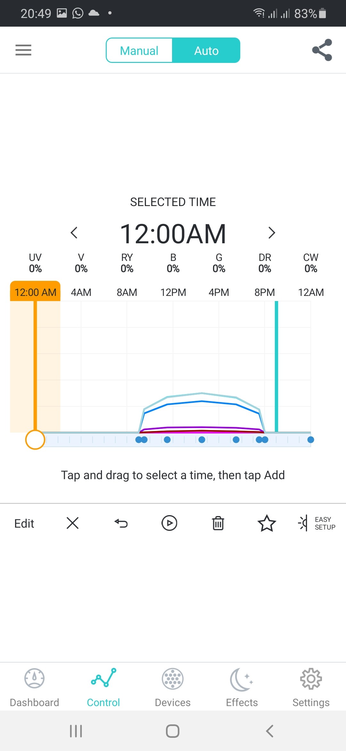Screen dimensions: 346x751
Task: Save schedule as favorite with star icon
Action: [267, 523]
